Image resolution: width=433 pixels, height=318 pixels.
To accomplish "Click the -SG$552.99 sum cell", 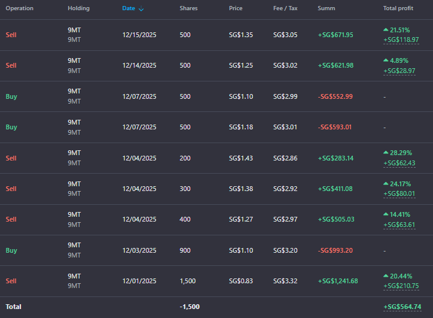I will point(336,96).
